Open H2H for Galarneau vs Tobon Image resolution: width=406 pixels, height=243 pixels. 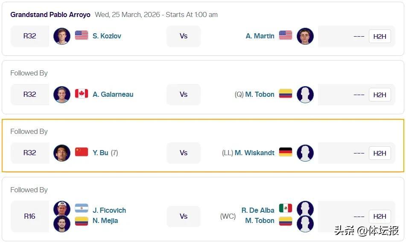(x=380, y=95)
